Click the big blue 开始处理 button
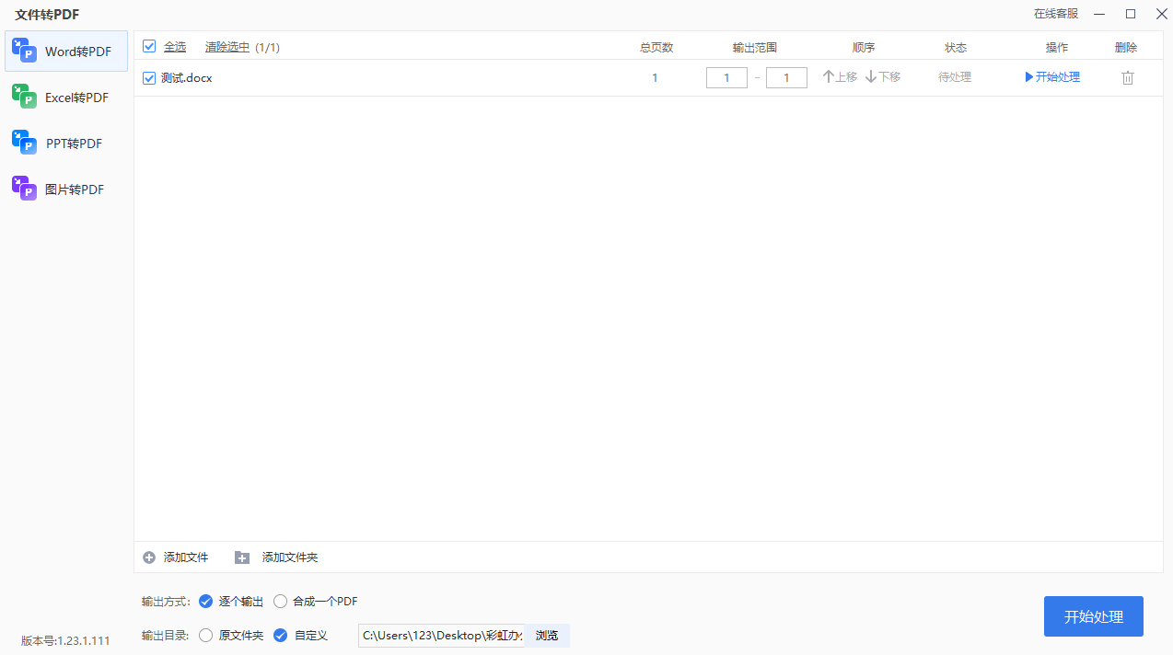This screenshot has width=1173, height=655. [1094, 616]
